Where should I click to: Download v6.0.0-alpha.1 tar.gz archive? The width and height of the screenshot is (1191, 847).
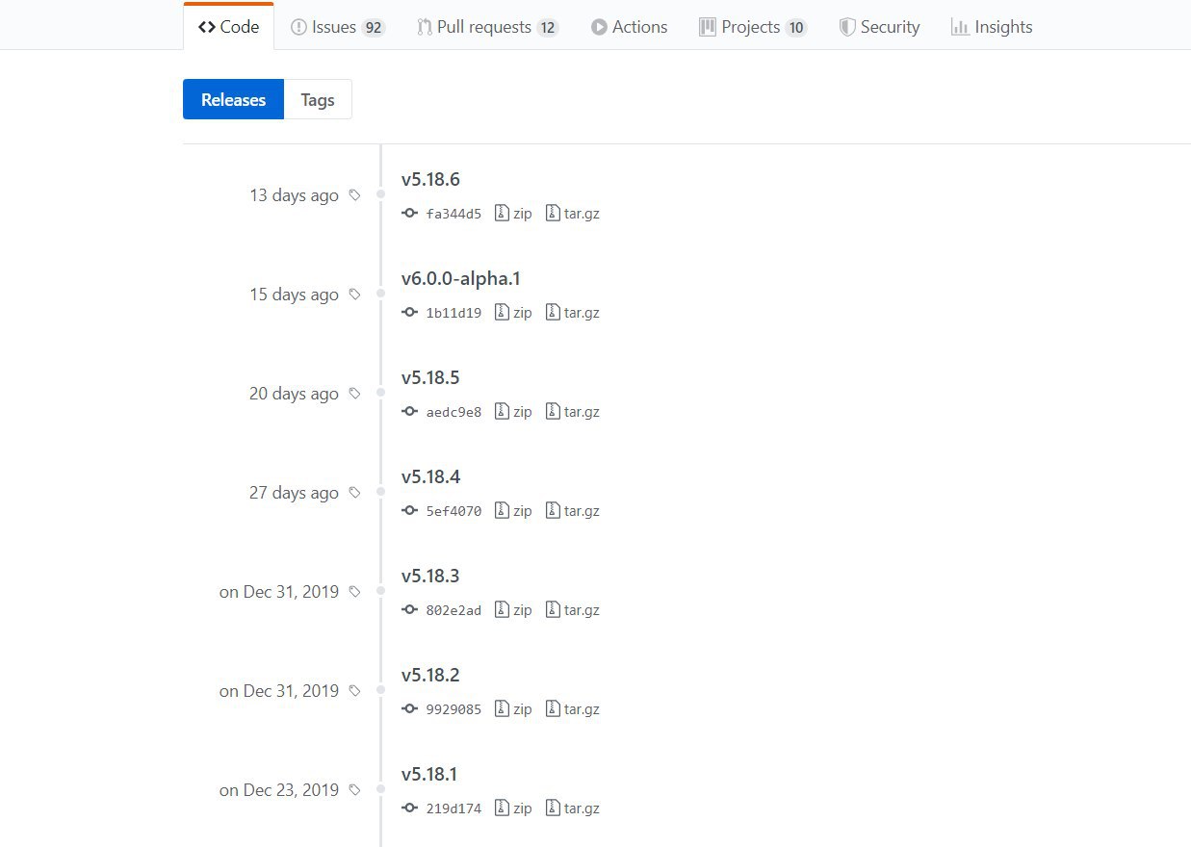573,313
